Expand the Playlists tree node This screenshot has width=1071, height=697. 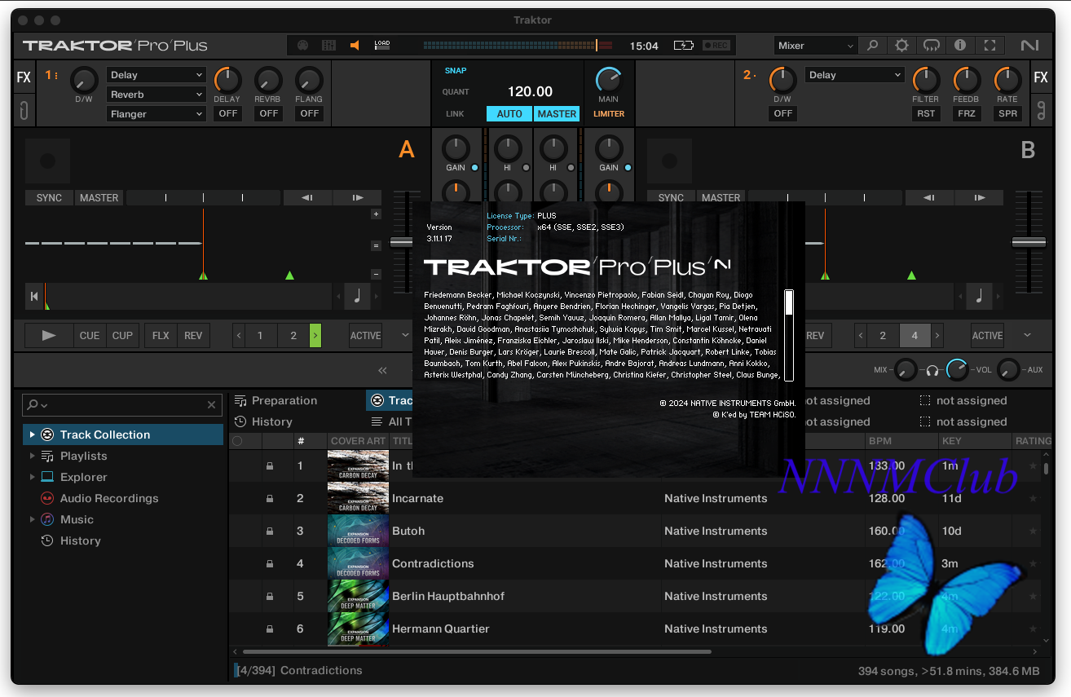[33, 456]
